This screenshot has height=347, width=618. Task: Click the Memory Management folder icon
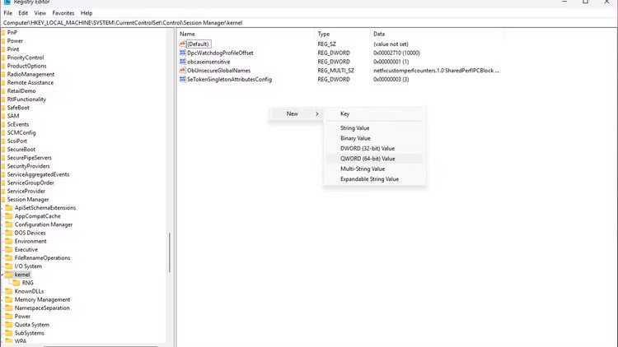pyautogui.click(x=9, y=299)
